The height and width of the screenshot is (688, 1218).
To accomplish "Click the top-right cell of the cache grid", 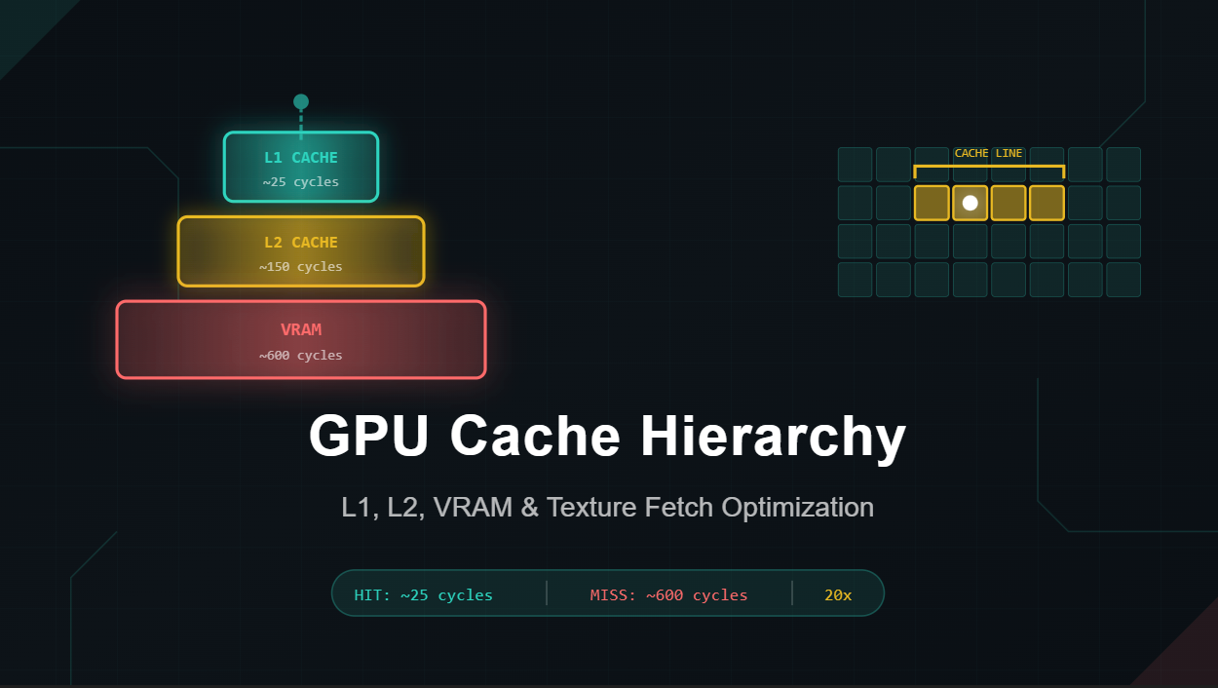I will pos(1123,165).
